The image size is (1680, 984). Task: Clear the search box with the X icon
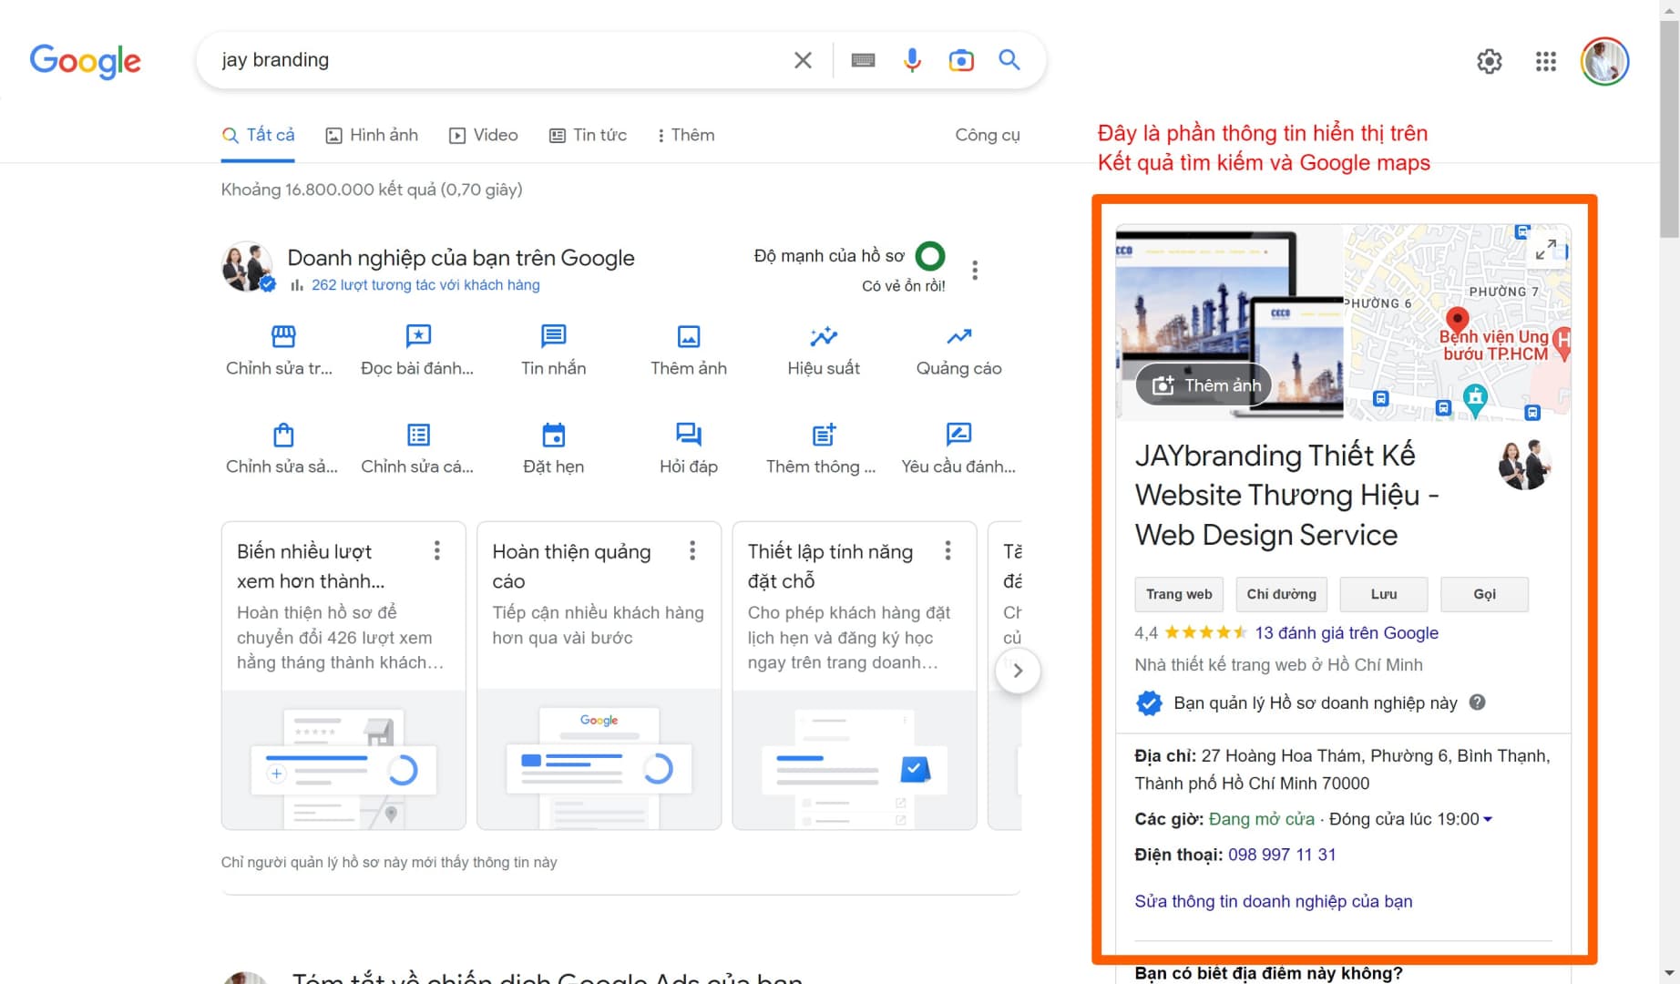coord(803,60)
